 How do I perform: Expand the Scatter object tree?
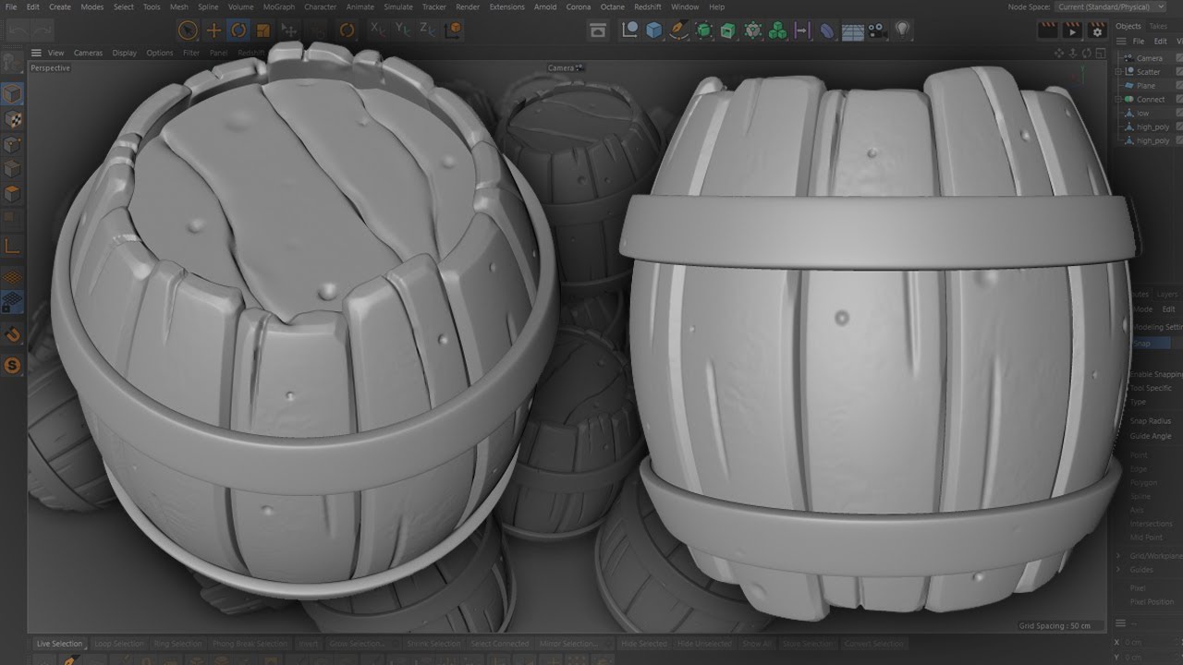point(1118,71)
